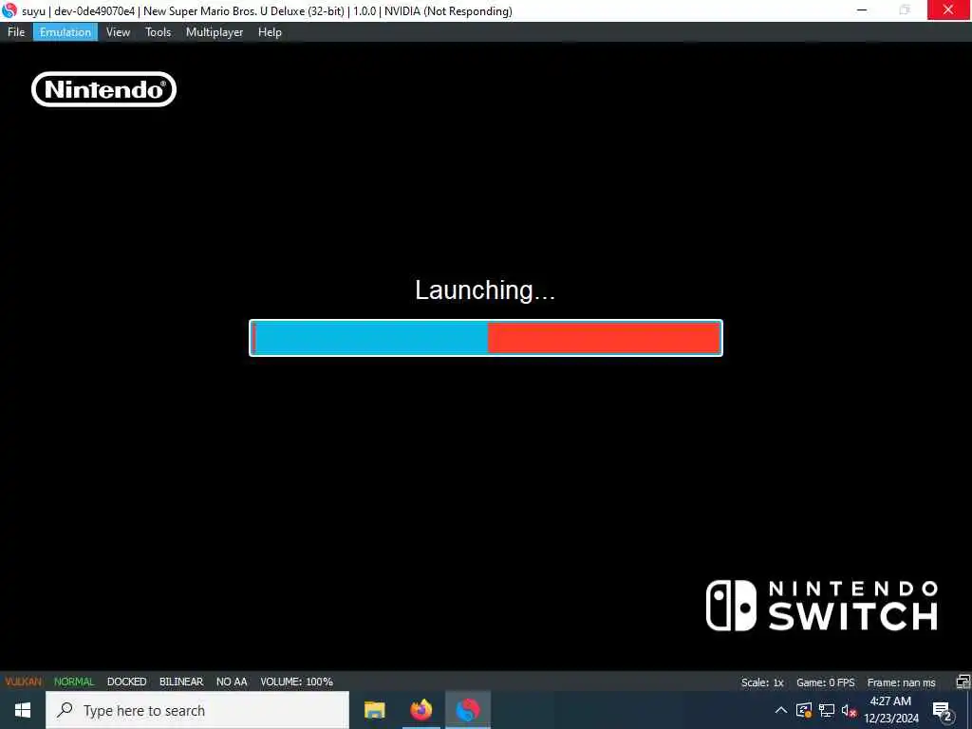
Task: Open the Help menu
Action: click(270, 32)
